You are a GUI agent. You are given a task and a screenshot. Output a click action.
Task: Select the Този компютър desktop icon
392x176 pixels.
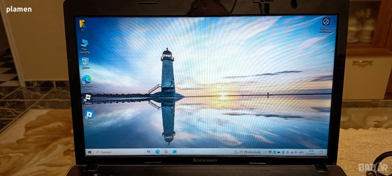coord(84,43)
